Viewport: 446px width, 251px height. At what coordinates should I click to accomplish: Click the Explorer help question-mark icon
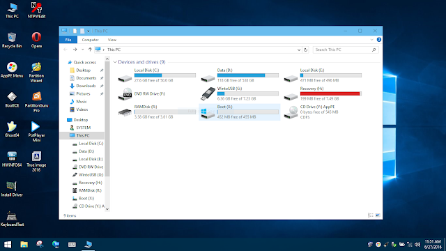pos(379,40)
